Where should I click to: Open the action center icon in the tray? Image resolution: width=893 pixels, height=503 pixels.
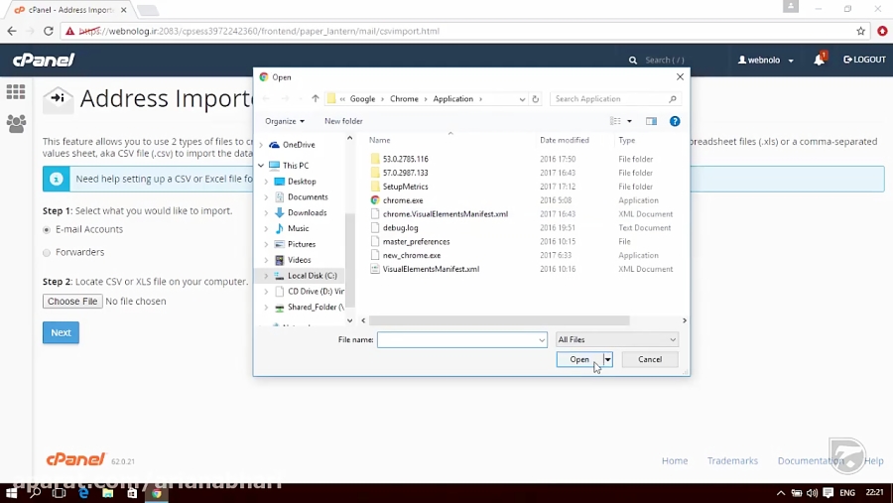click(x=829, y=493)
